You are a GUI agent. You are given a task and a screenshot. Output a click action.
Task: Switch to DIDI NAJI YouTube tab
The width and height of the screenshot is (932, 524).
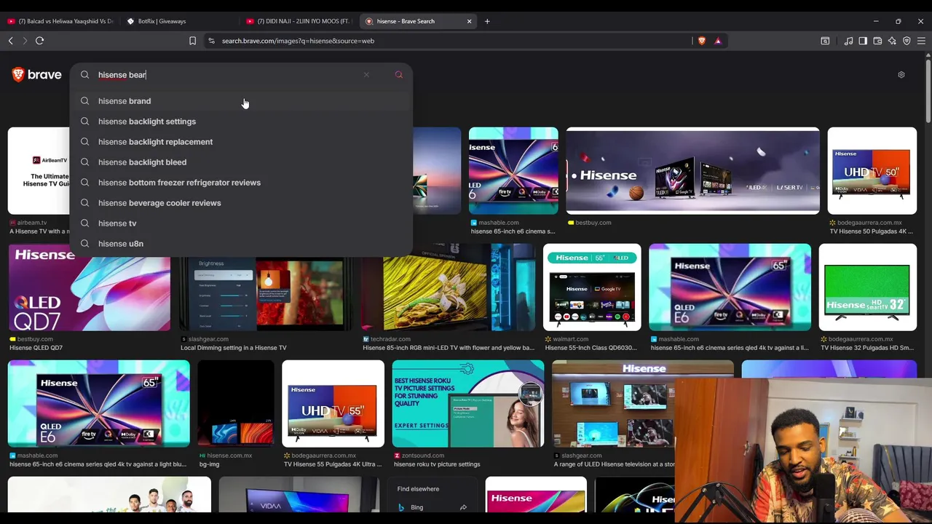299,21
